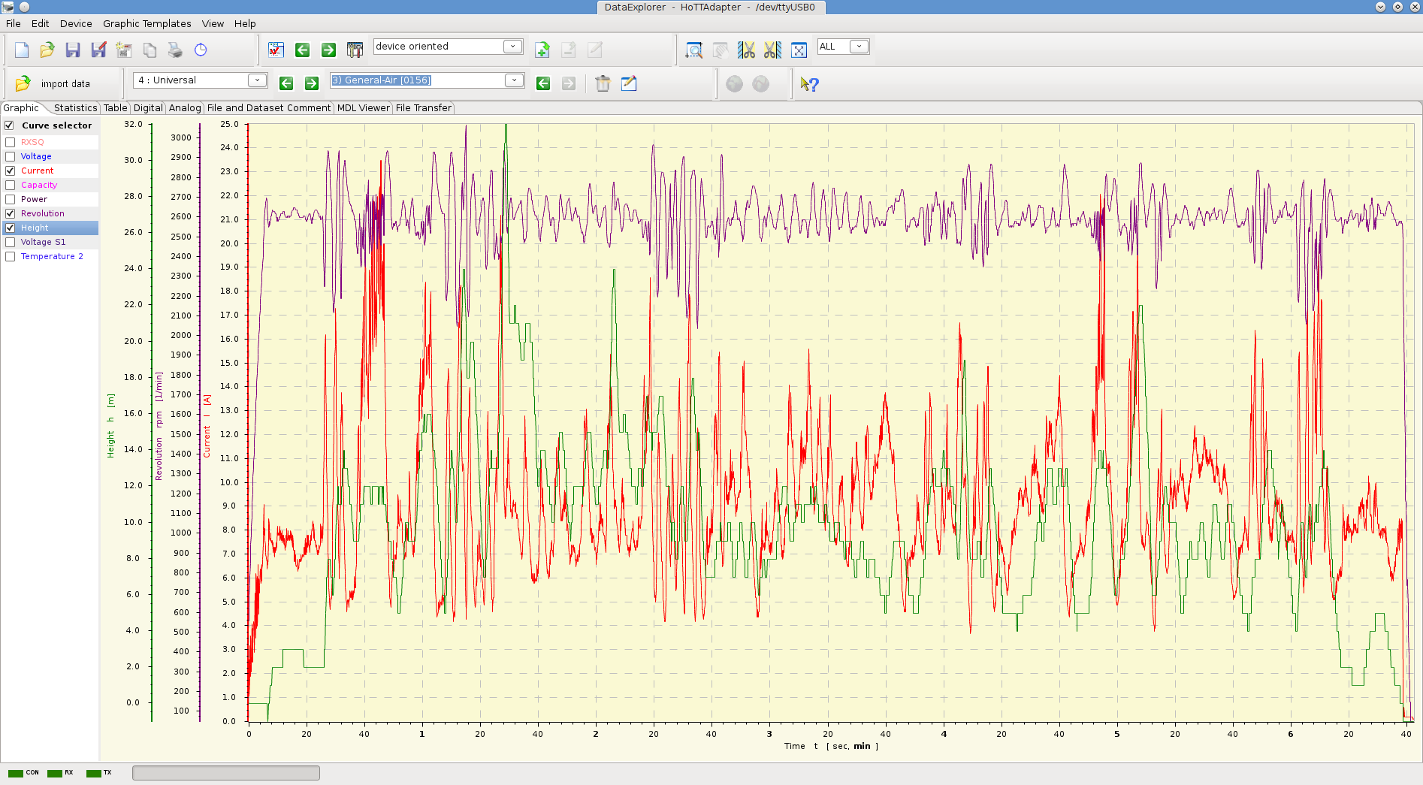Click the context help question mark icon

[809, 84]
